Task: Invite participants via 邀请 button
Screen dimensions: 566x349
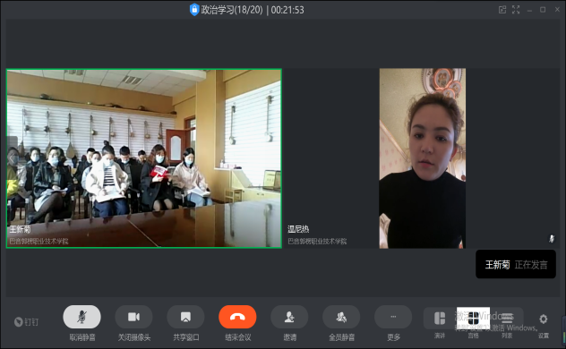Action: tap(289, 317)
